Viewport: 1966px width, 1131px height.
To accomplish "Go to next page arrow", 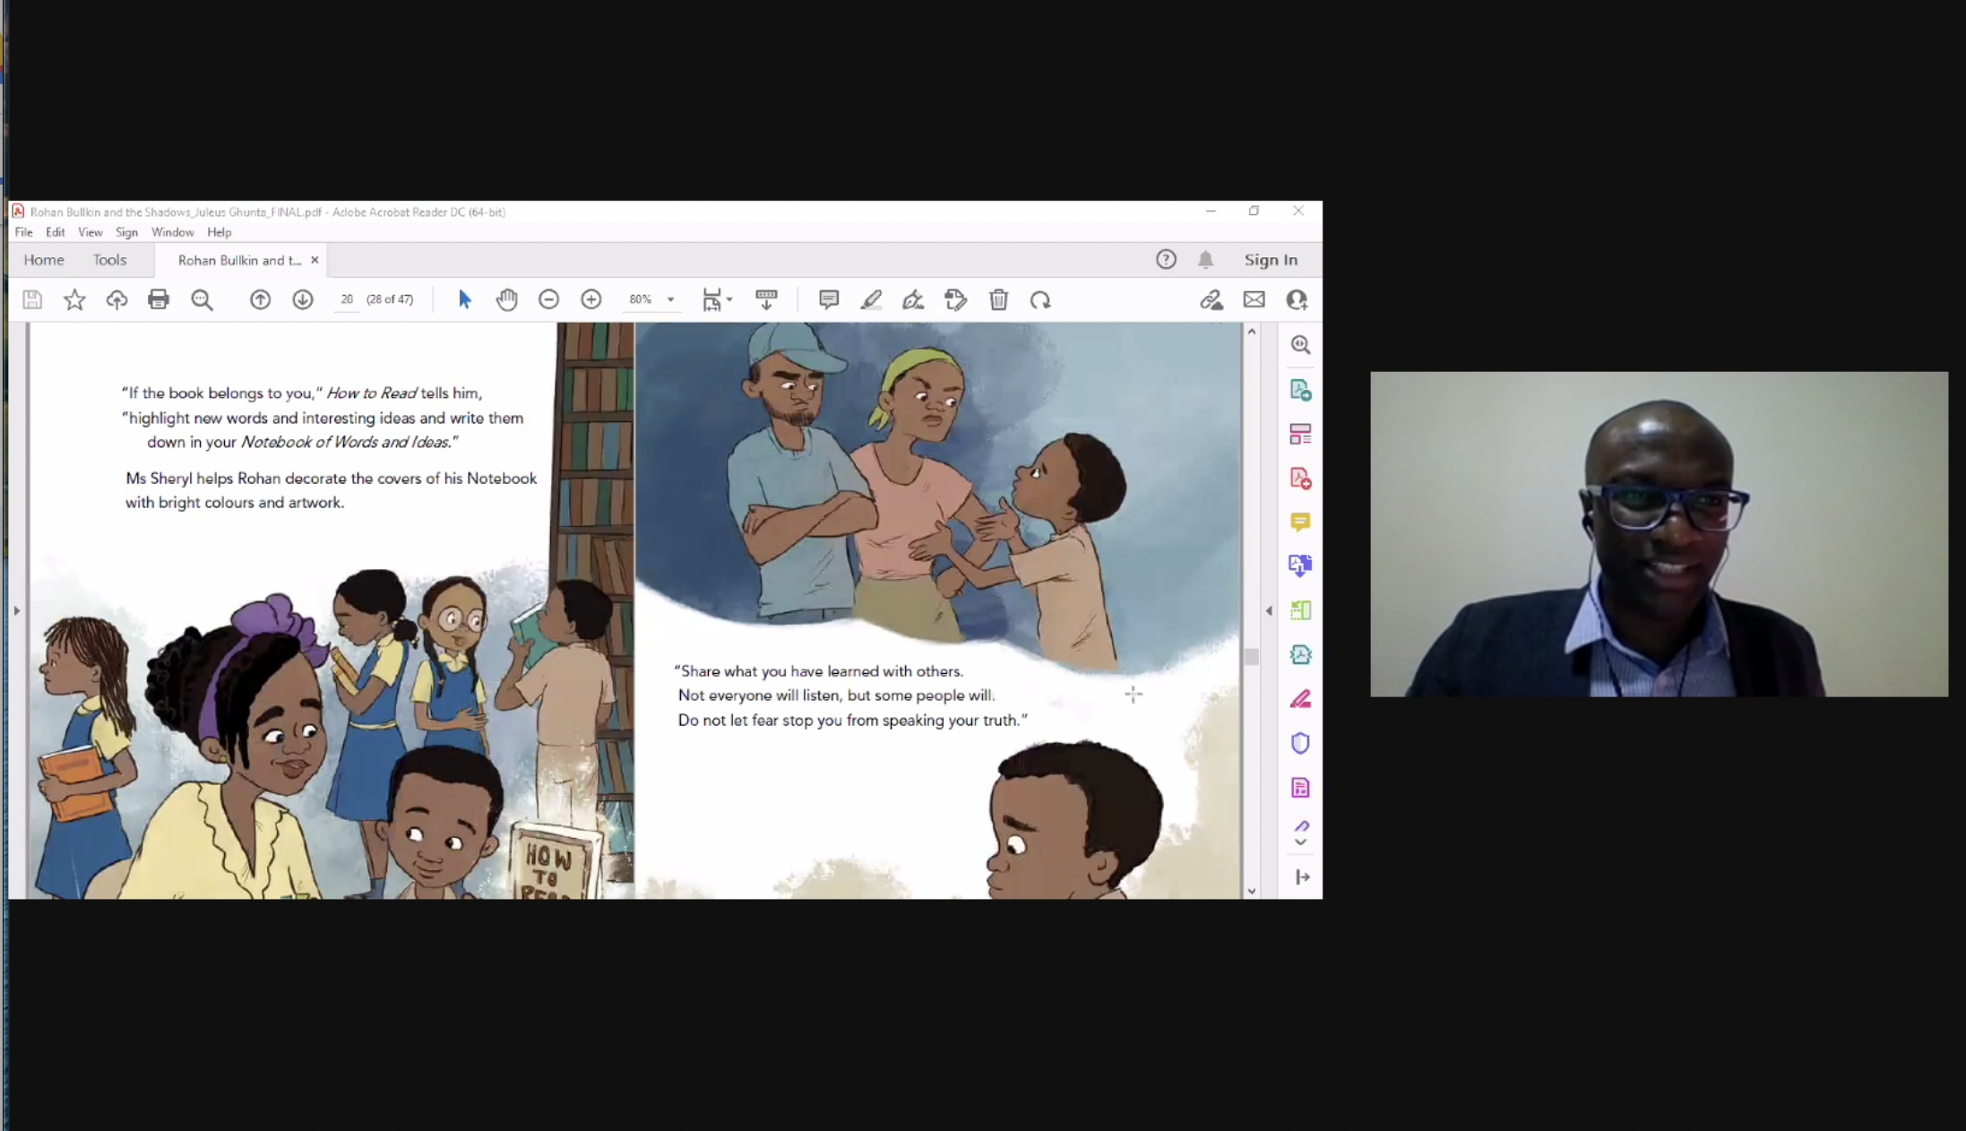I will 303,299.
